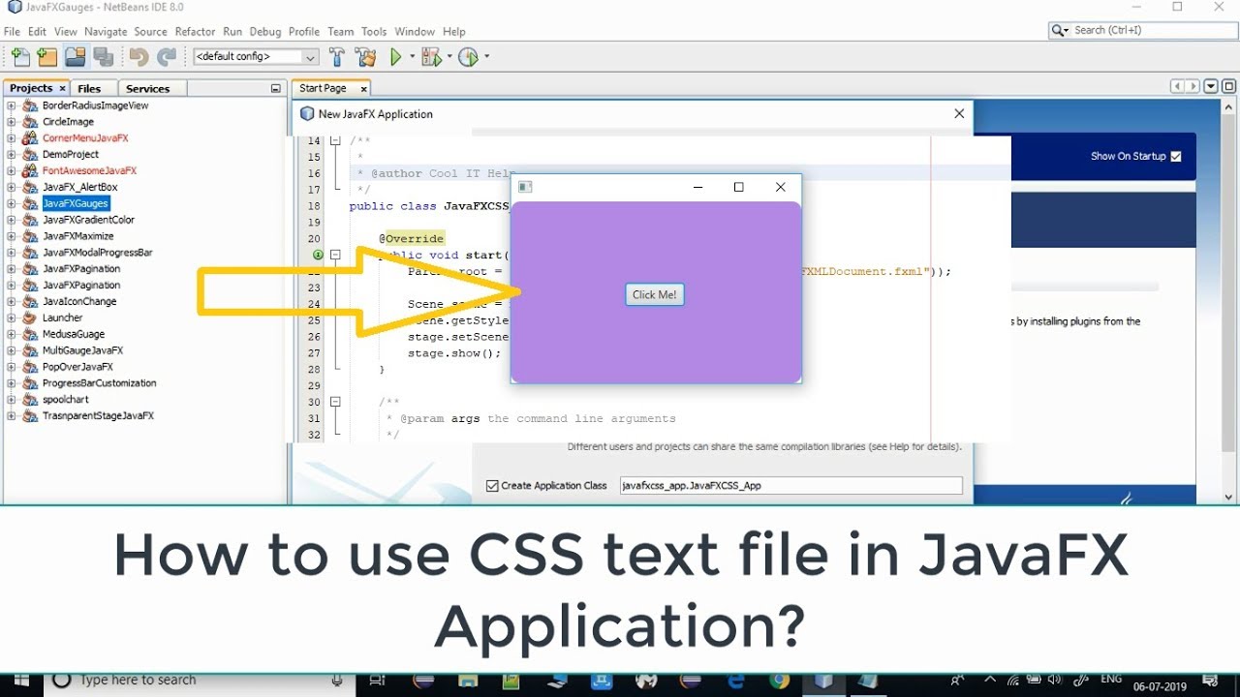Select the TrasnparentStageJavaFX project
Image resolution: width=1240 pixels, height=697 pixels.
click(x=98, y=415)
